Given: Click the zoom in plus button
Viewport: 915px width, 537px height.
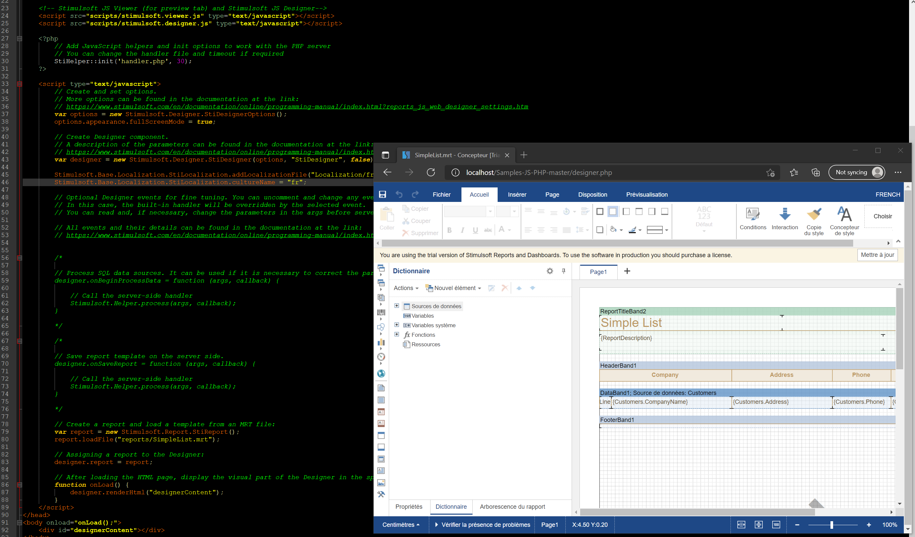Looking at the screenshot, I should 869,525.
